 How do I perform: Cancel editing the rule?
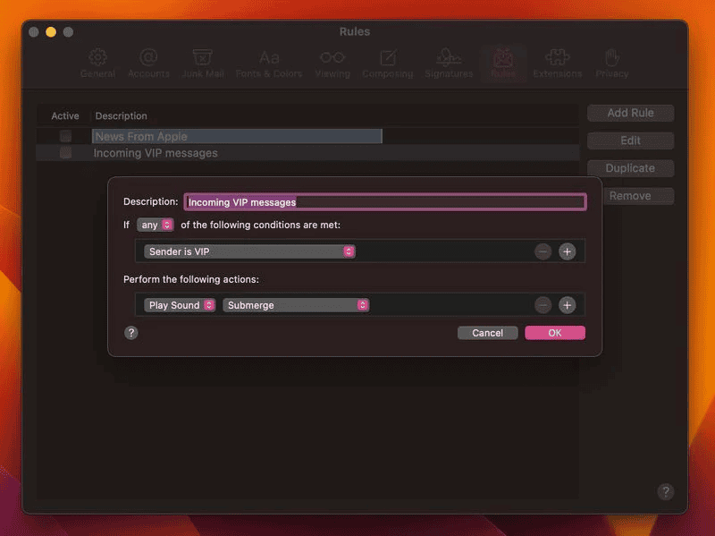point(487,333)
